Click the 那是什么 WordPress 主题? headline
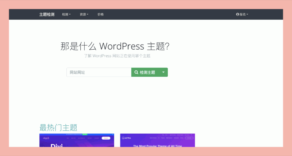Image resolution: width=292 pixels, height=156 pixels. [x=115, y=46]
